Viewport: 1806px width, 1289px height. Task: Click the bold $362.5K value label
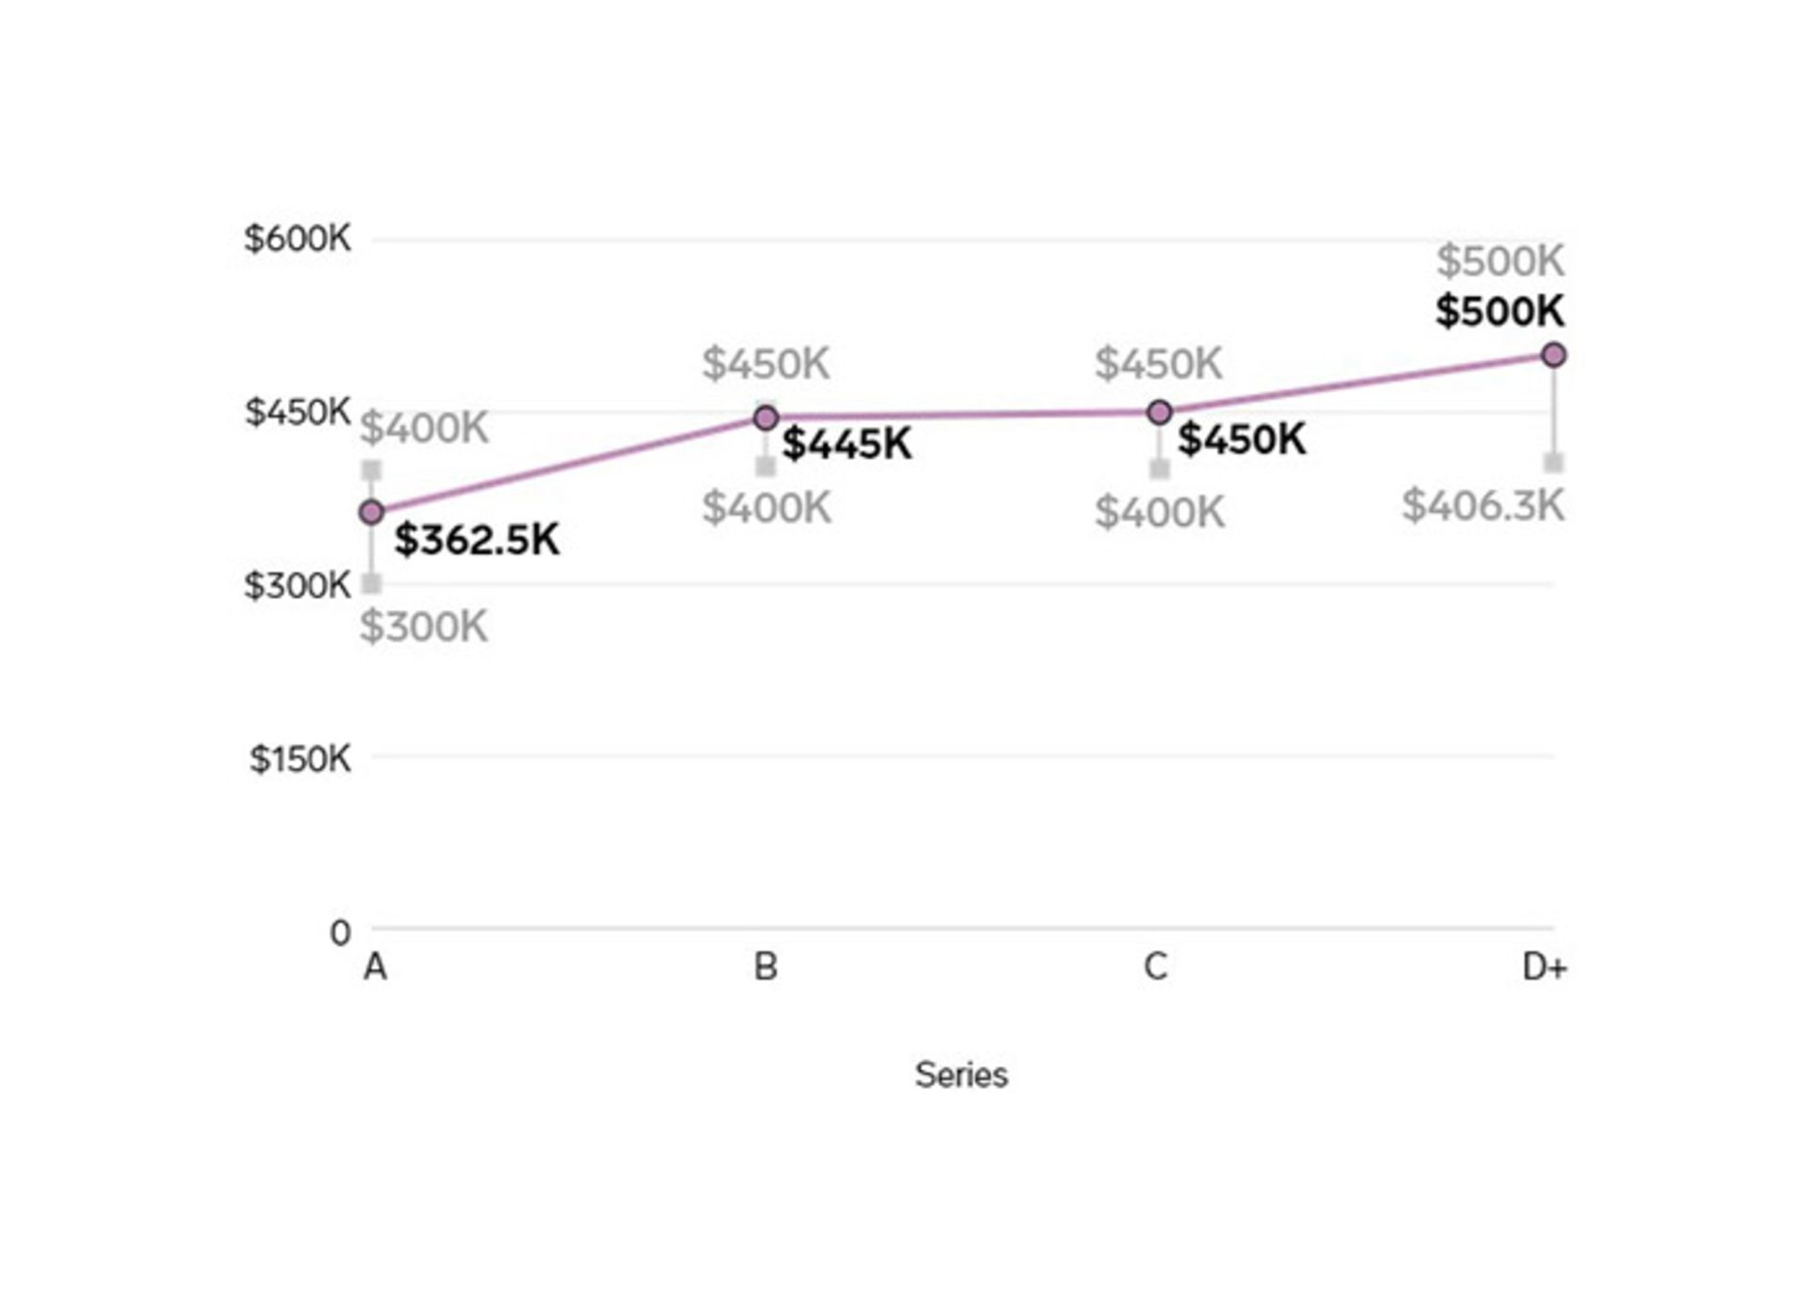pyautogui.click(x=477, y=540)
